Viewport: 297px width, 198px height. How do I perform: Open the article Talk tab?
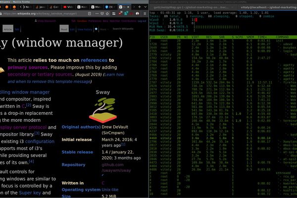pos(17,29)
